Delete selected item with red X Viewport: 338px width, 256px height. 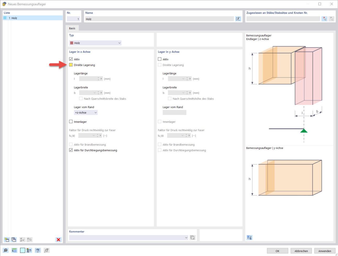click(58, 239)
